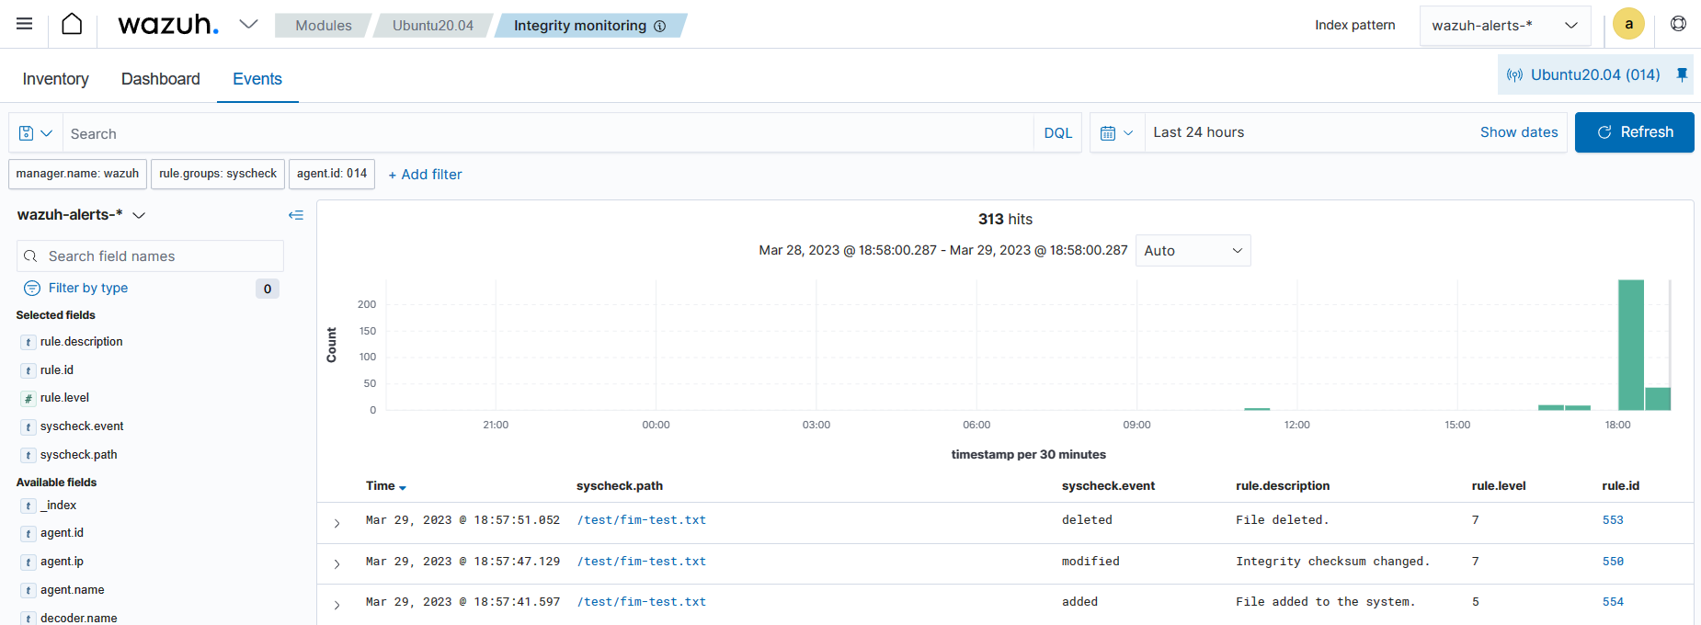Open rule id 550 link
The width and height of the screenshot is (1701, 625).
coord(1613,562)
